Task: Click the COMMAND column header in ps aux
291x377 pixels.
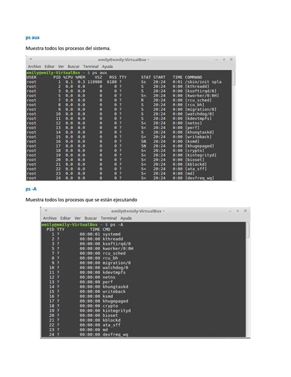Action: point(193,77)
